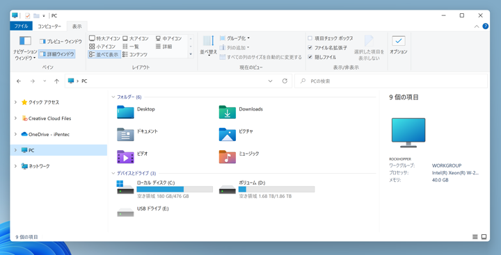Switch to large icons view from status bar
The image size is (501, 255).
tap(484, 237)
